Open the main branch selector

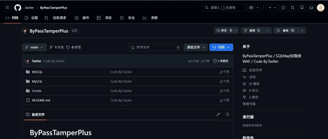34,47
